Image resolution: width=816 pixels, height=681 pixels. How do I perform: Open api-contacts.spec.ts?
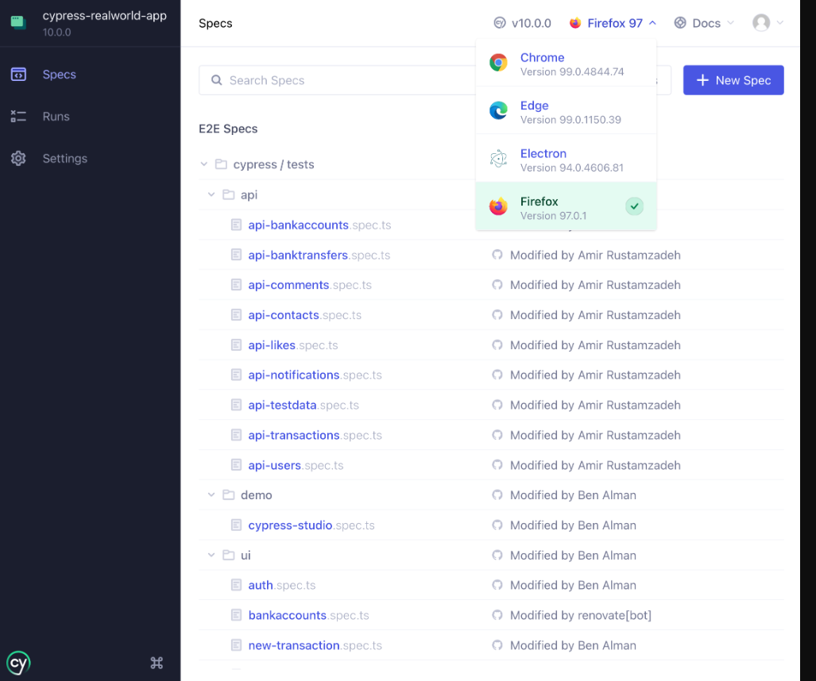304,315
